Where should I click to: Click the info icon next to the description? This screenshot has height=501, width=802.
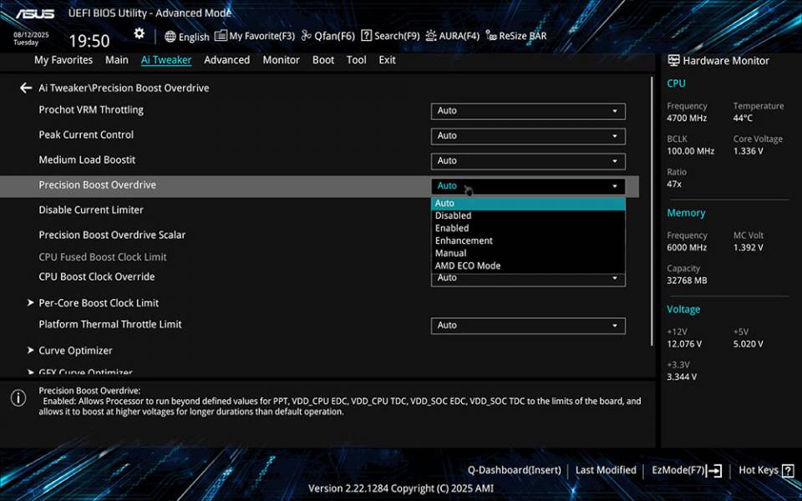(x=18, y=400)
